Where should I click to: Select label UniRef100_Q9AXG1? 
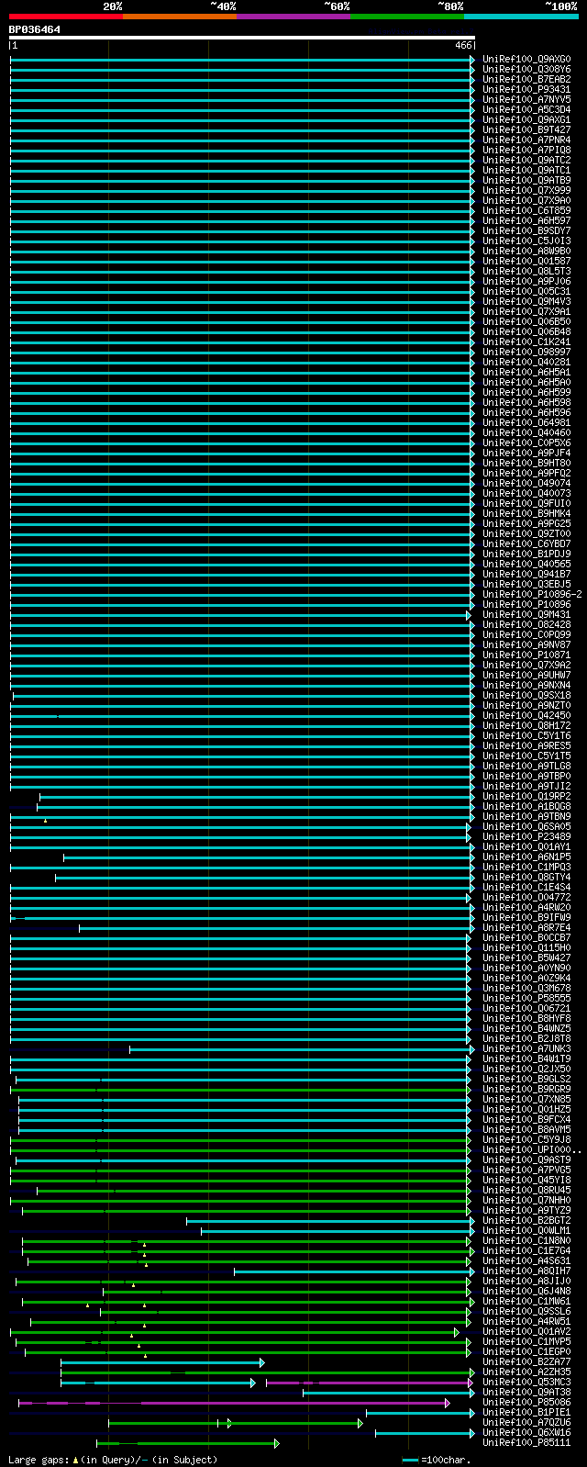point(526,120)
